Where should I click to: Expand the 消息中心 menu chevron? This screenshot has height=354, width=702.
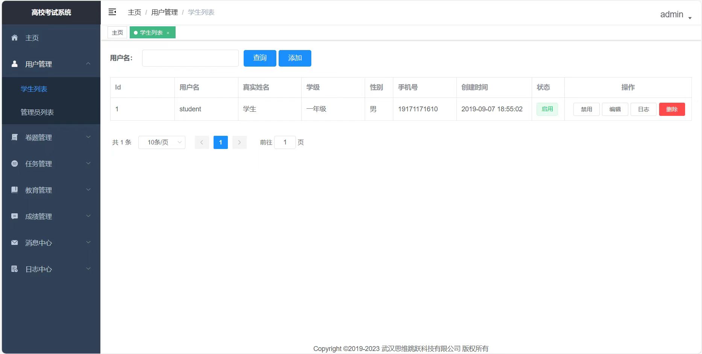click(x=88, y=242)
